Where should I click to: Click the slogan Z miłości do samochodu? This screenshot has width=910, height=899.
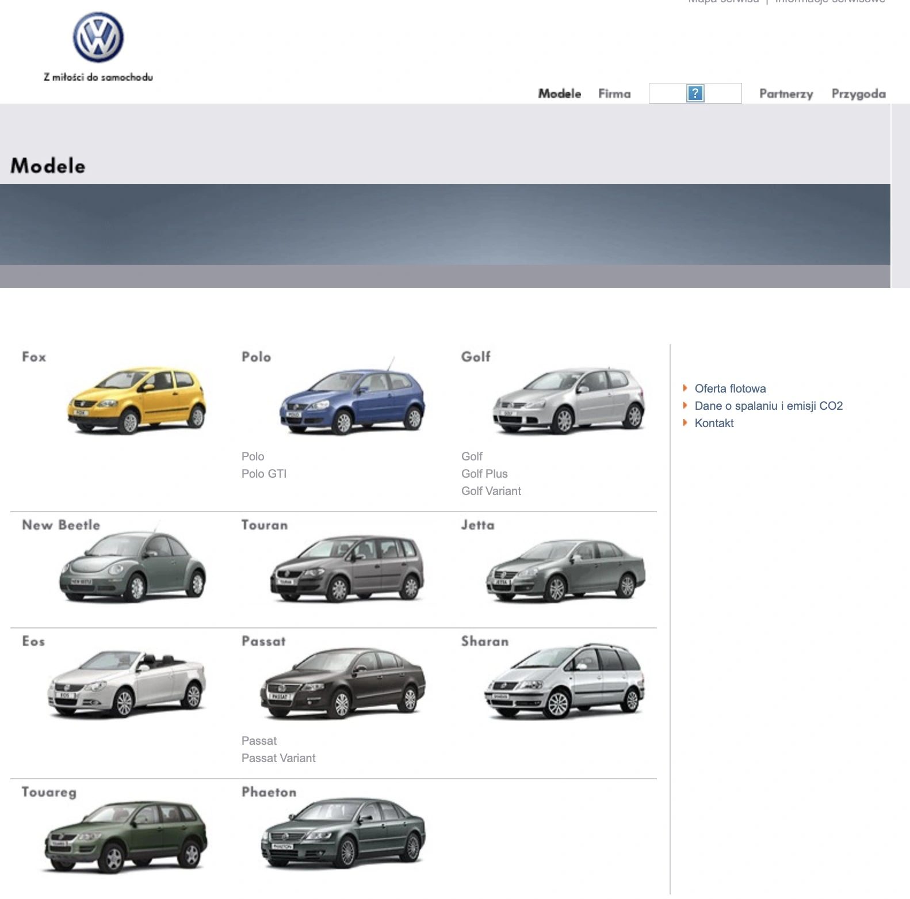[98, 77]
